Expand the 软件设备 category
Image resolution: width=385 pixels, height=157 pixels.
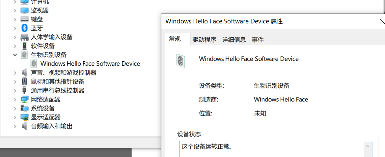15,46
